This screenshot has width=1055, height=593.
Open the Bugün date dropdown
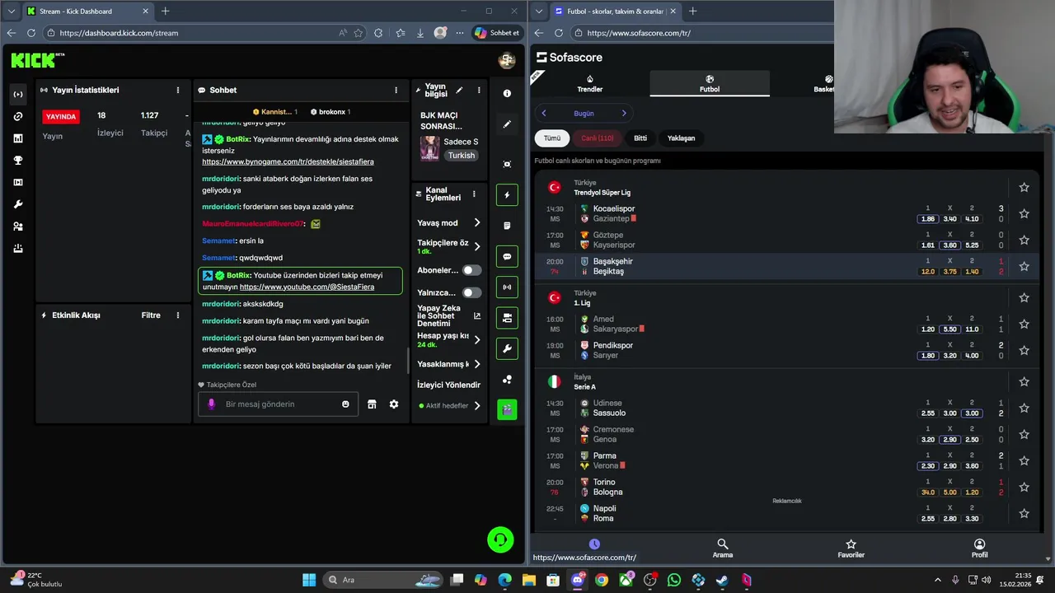[584, 113]
